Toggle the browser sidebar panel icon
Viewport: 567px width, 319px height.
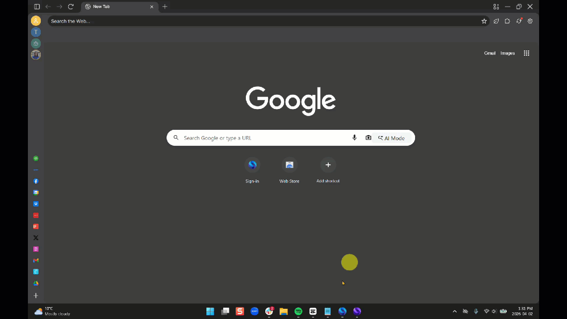(x=37, y=7)
